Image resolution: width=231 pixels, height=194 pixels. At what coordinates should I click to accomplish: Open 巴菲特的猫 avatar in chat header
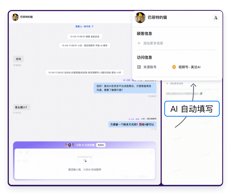point(15,17)
